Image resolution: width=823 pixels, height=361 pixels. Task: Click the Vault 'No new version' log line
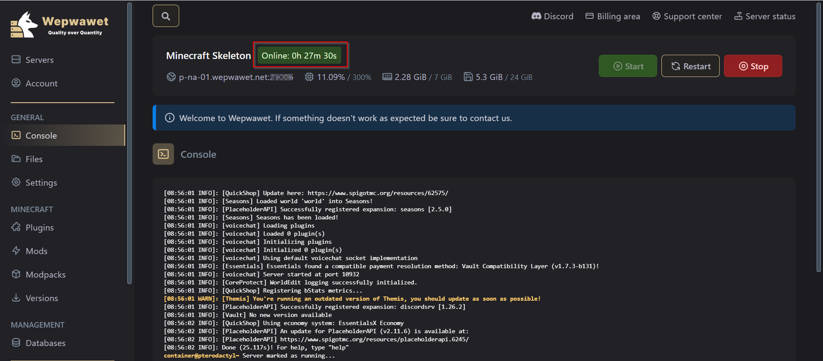(248, 315)
